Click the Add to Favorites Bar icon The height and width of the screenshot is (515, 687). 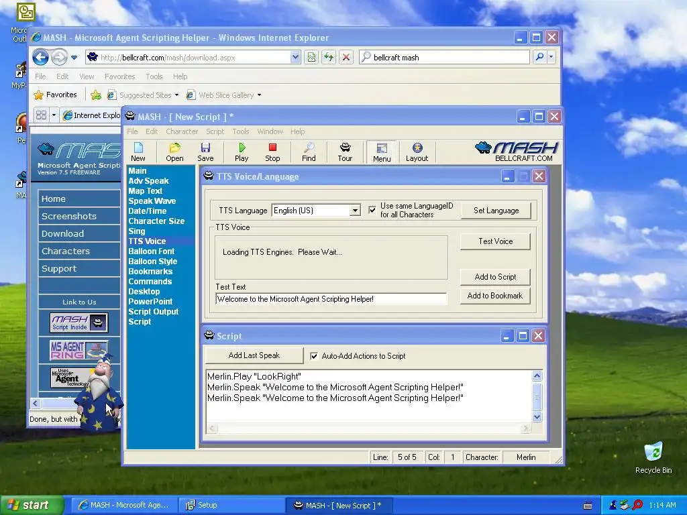[96, 95]
